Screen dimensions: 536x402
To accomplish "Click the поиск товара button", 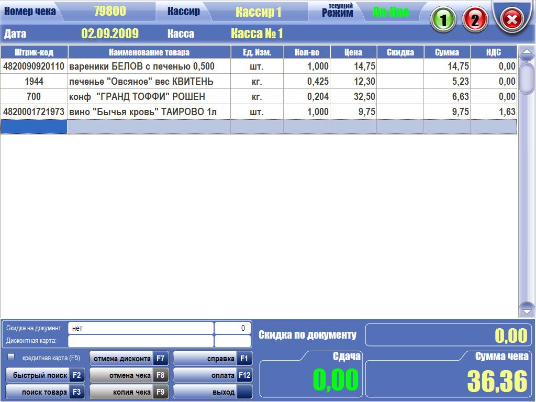I will point(45,392).
